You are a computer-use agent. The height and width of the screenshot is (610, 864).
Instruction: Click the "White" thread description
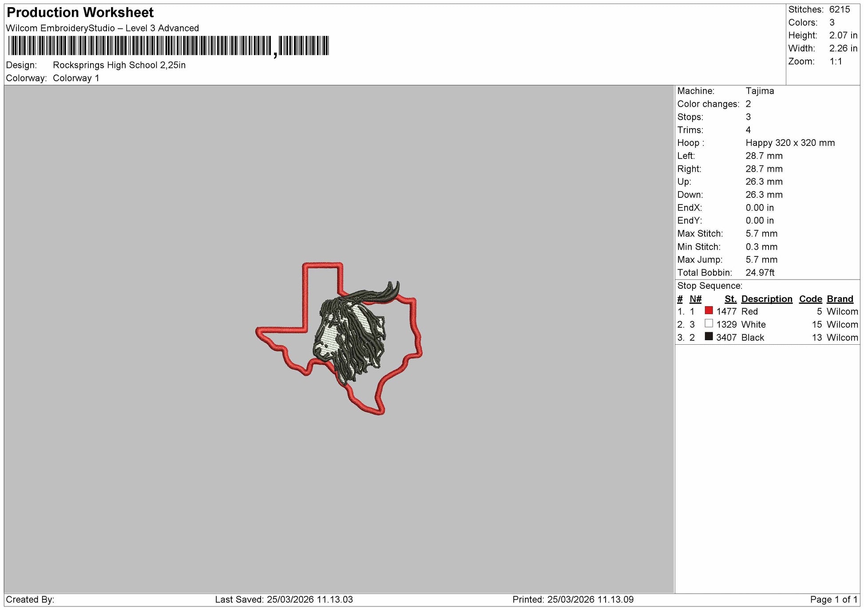pos(753,325)
